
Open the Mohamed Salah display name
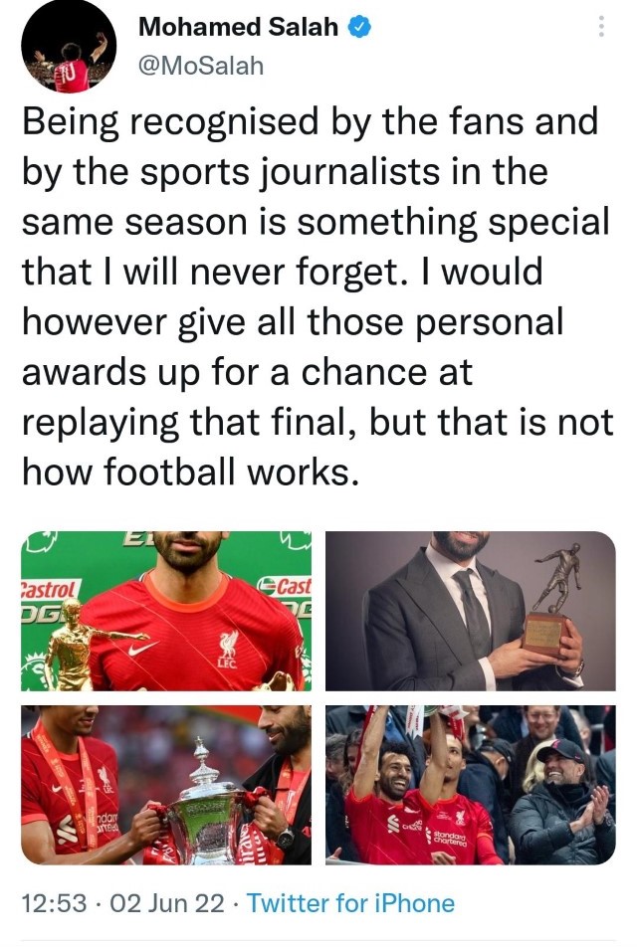coord(238,27)
